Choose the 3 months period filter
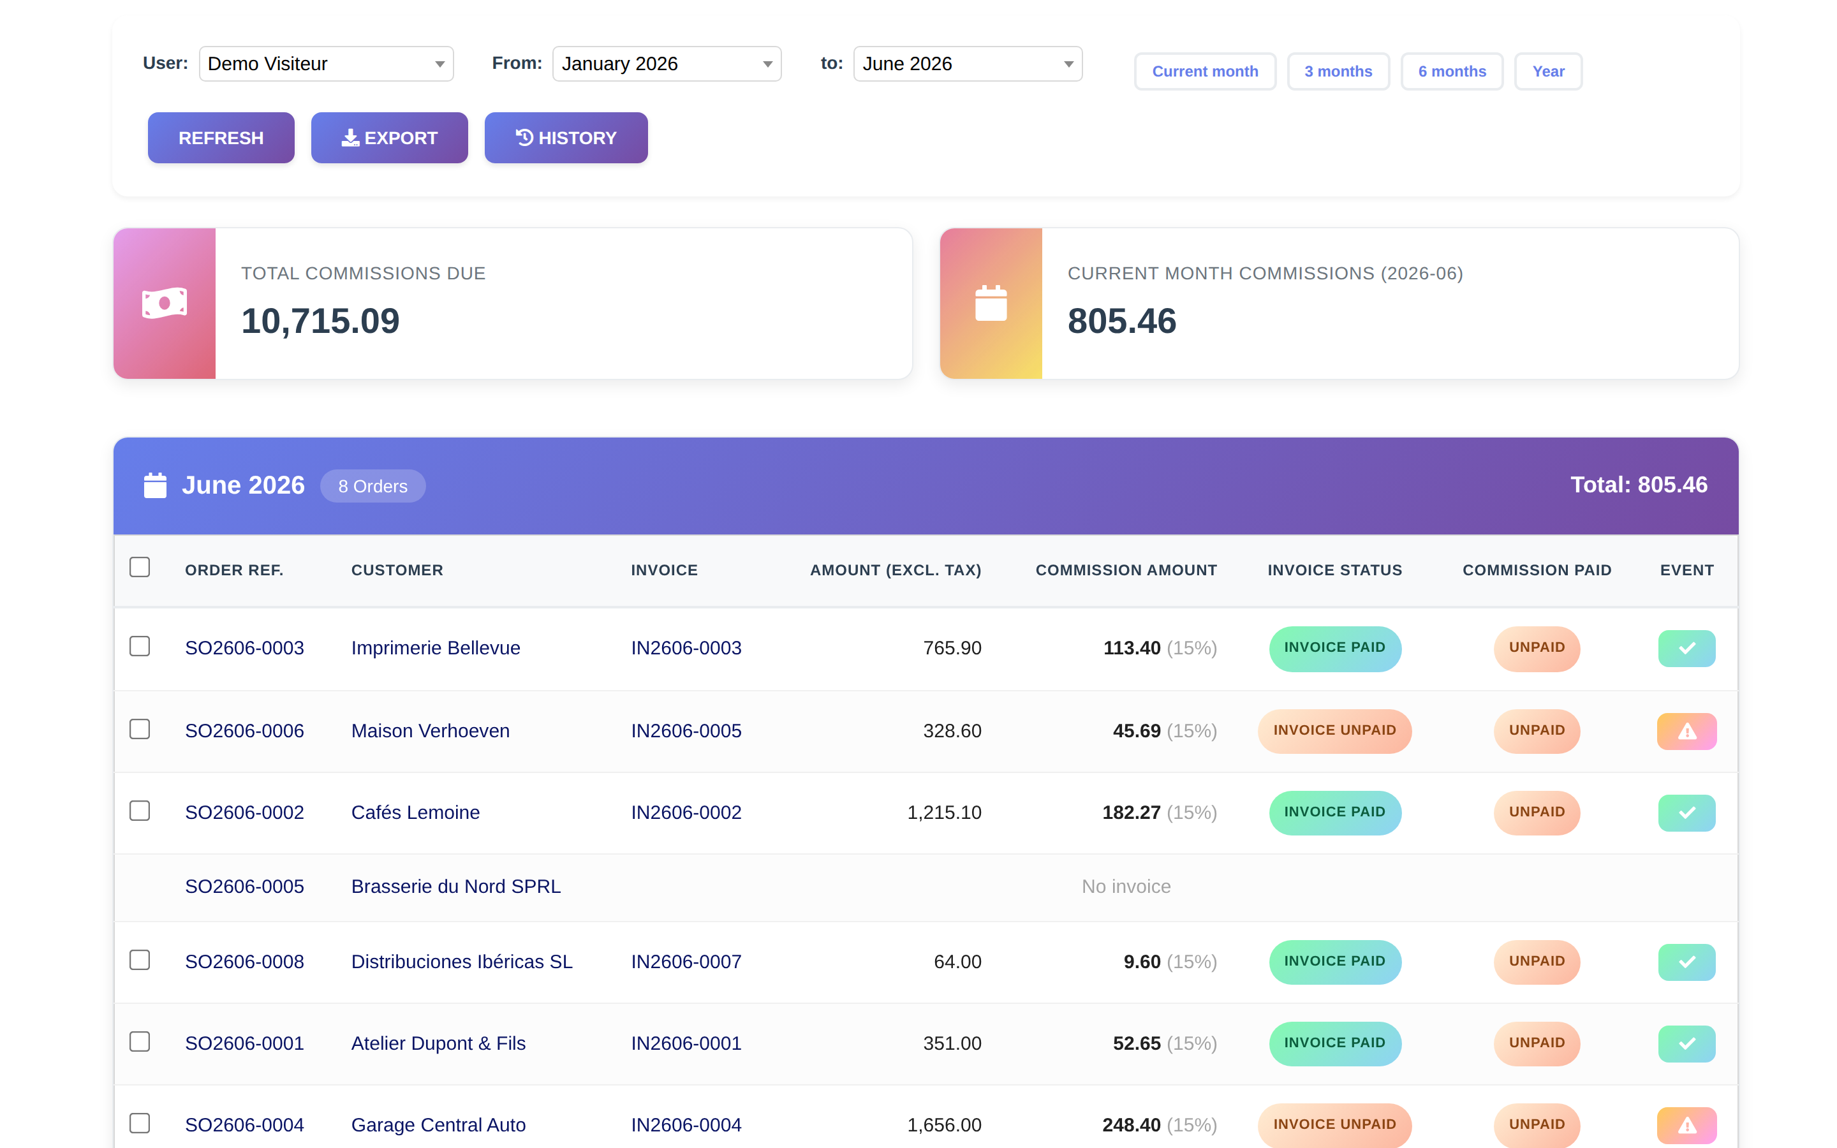The width and height of the screenshot is (1837, 1148). [x=1338, y=71]
